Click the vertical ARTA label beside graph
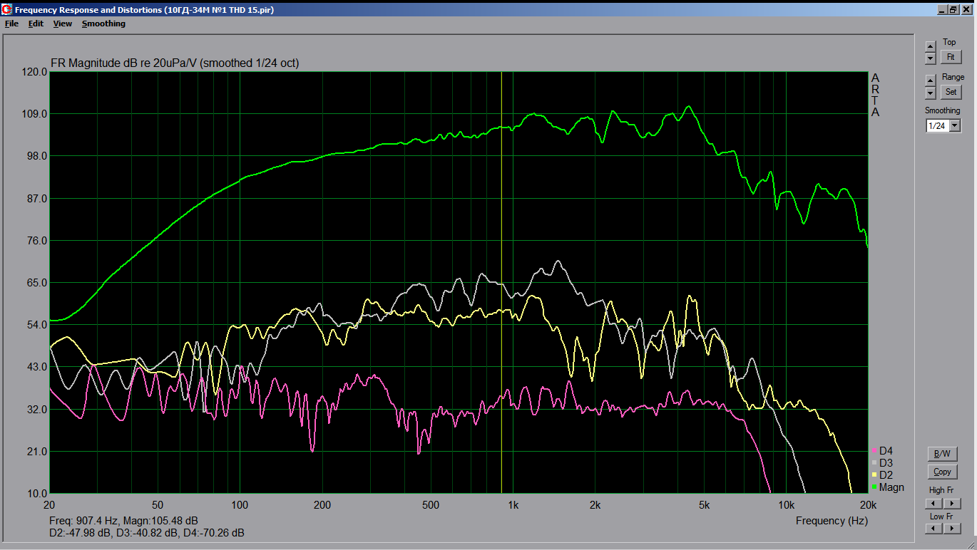Image resolution: width=977 pixels, height=550 pixels. coord(876,95)
